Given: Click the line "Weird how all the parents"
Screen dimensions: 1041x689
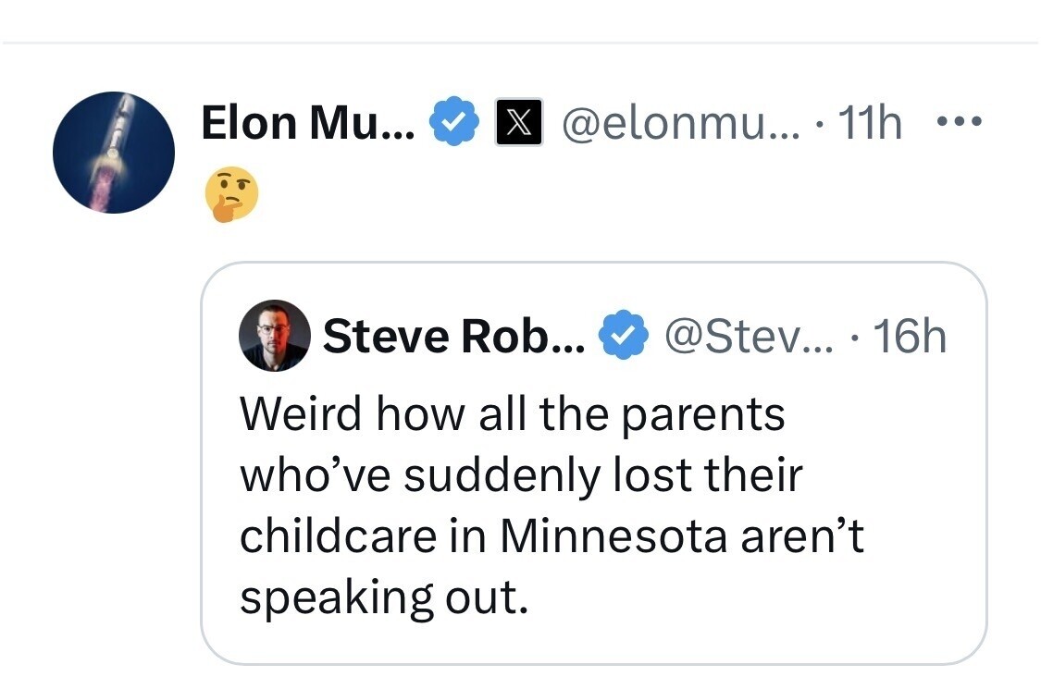Looking at the screenshot, I should click(512, 414).
